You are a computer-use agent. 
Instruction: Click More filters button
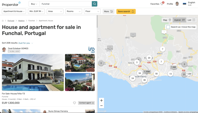pyautogui.click(x=108, y=12)
